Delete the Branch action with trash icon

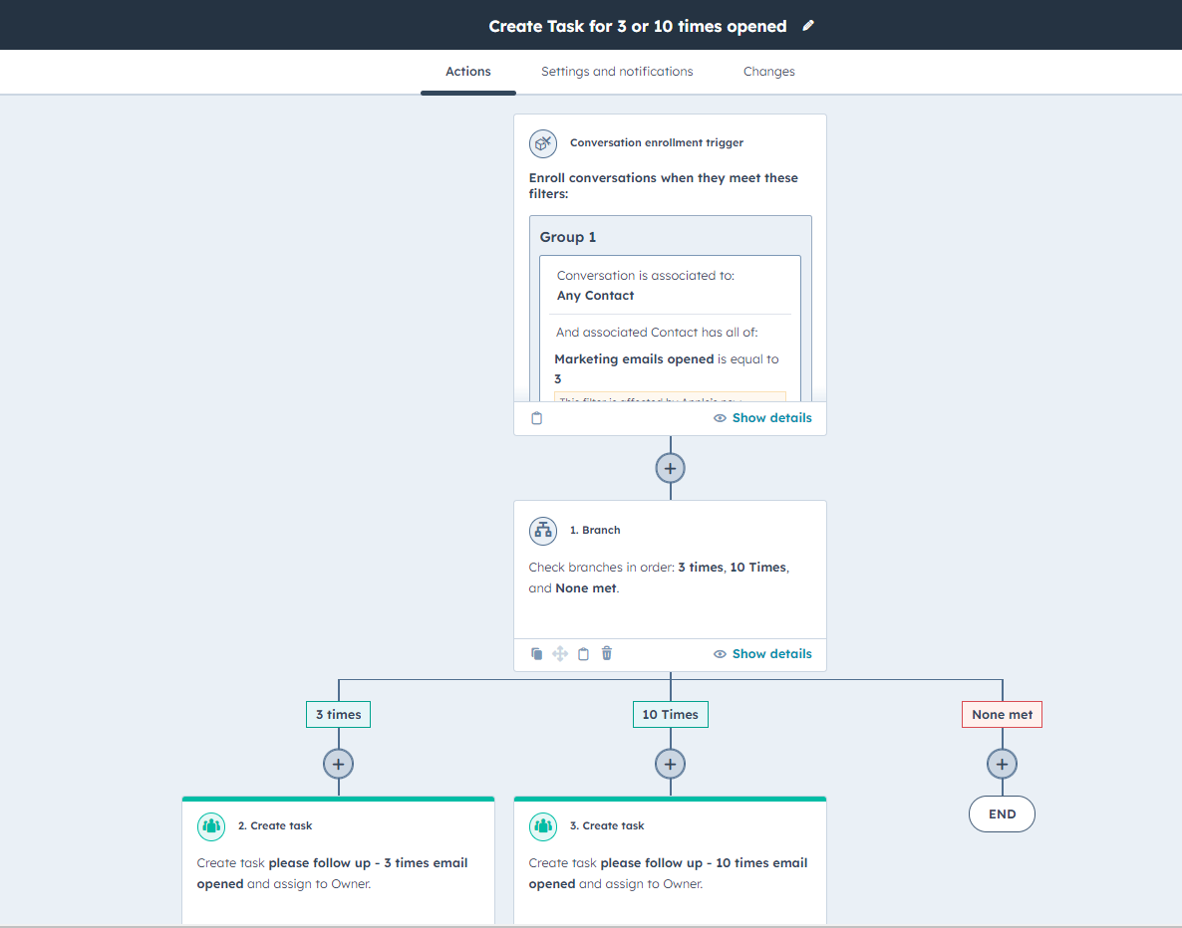point(607,654)
